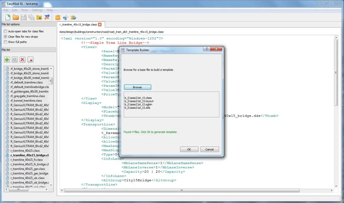Image resolution: width=344 pixels, height=203 pixels.
Task: Click the clipboard paste toolbar icon
Action: click(x=58, y=17)
